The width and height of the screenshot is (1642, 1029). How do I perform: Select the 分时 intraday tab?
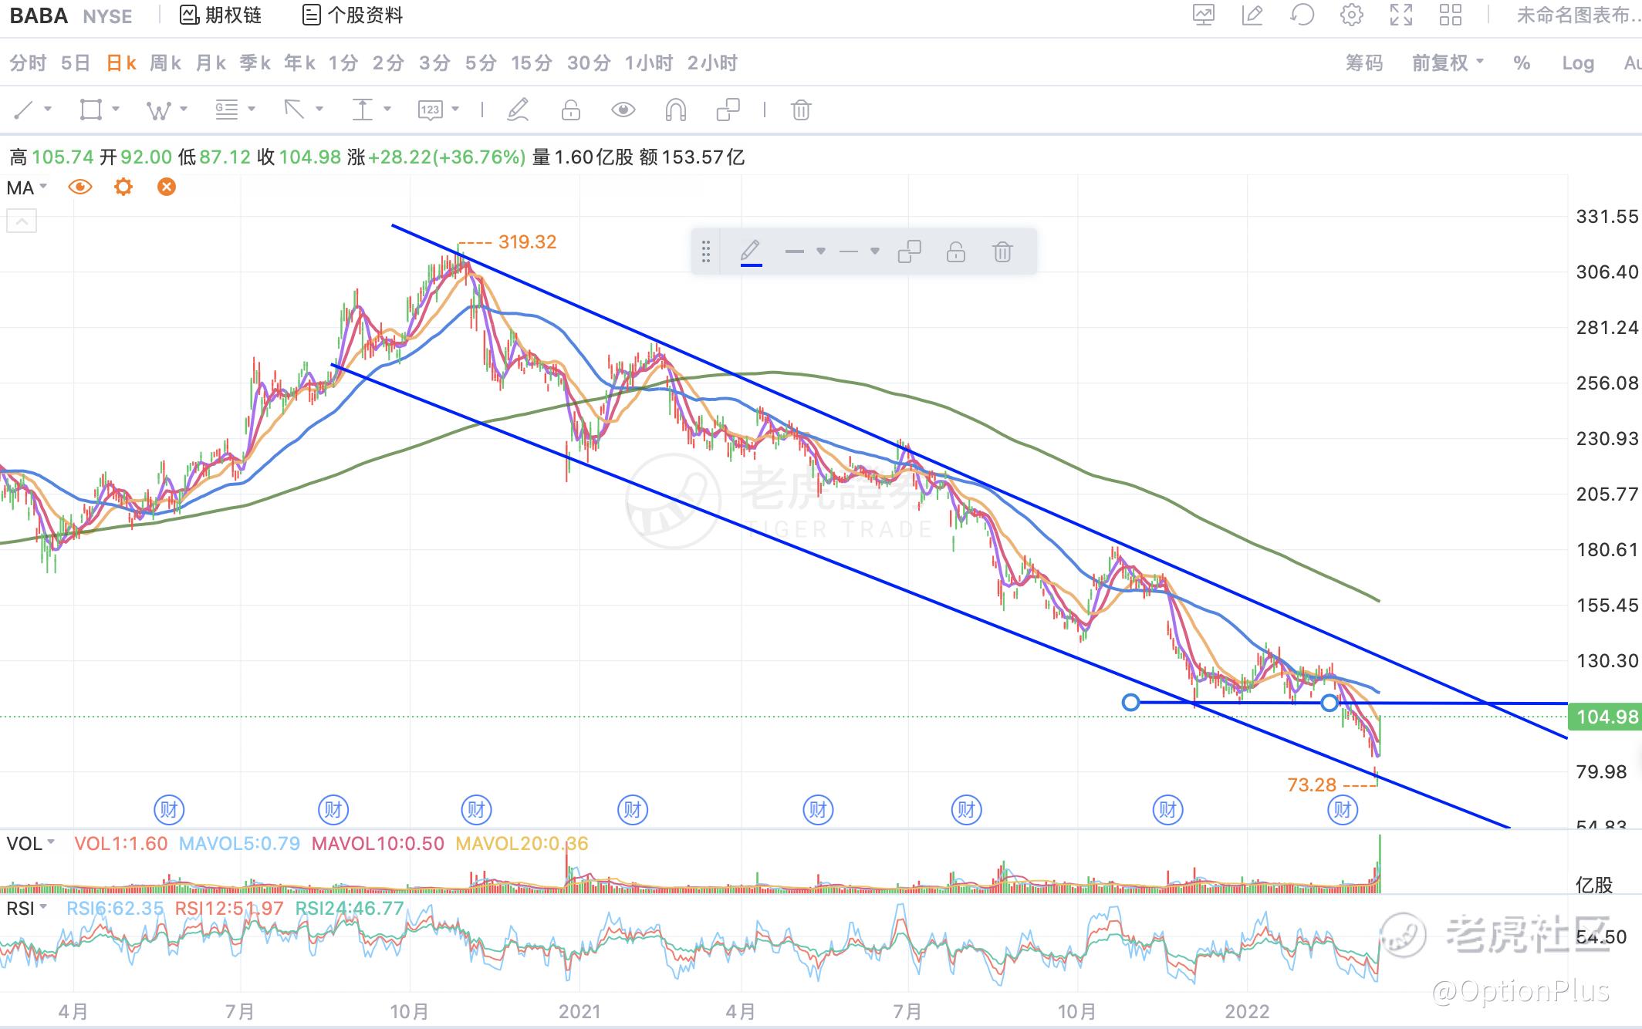(x=28, y=63)
